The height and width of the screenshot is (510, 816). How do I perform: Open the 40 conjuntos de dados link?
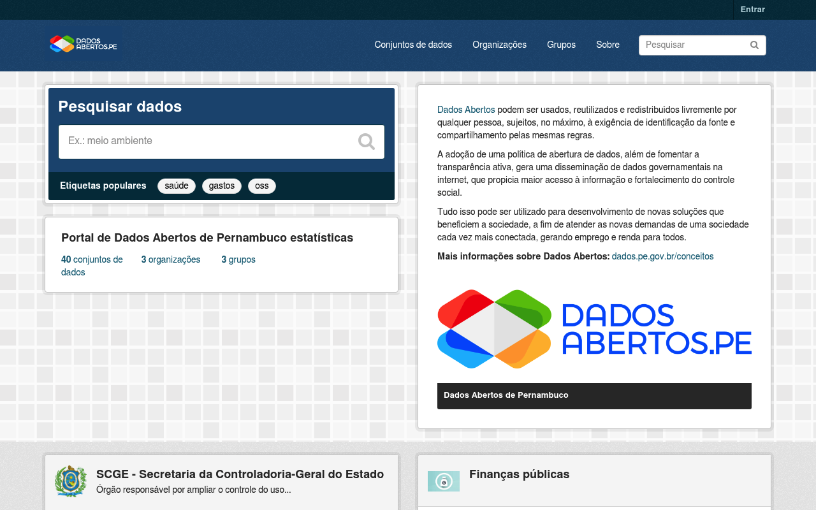pyautogui.click(x=92, y=266)
